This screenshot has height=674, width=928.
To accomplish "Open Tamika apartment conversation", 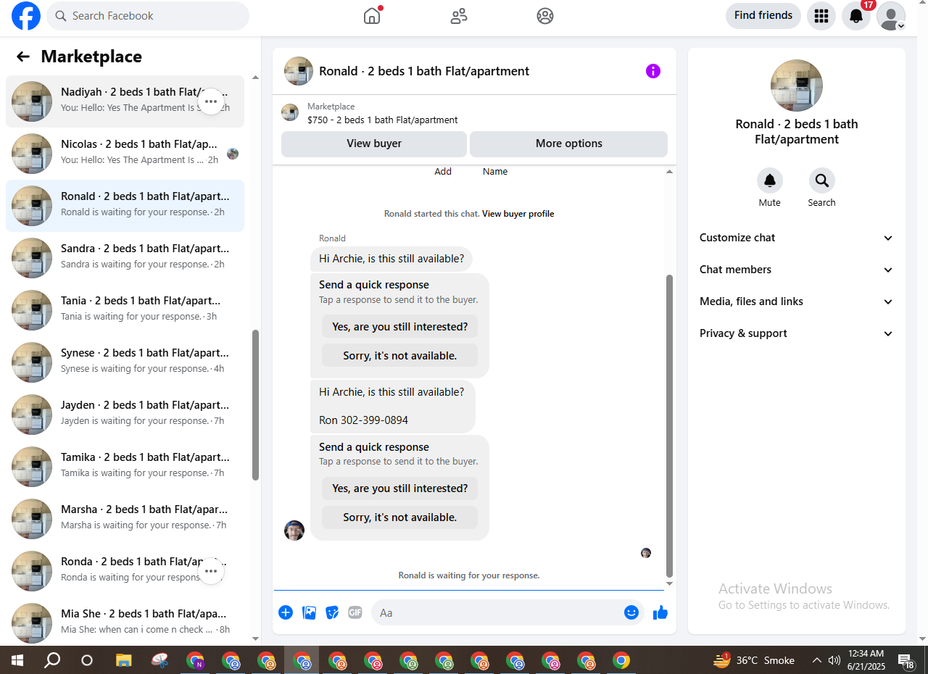I will [x=125, y=467].
